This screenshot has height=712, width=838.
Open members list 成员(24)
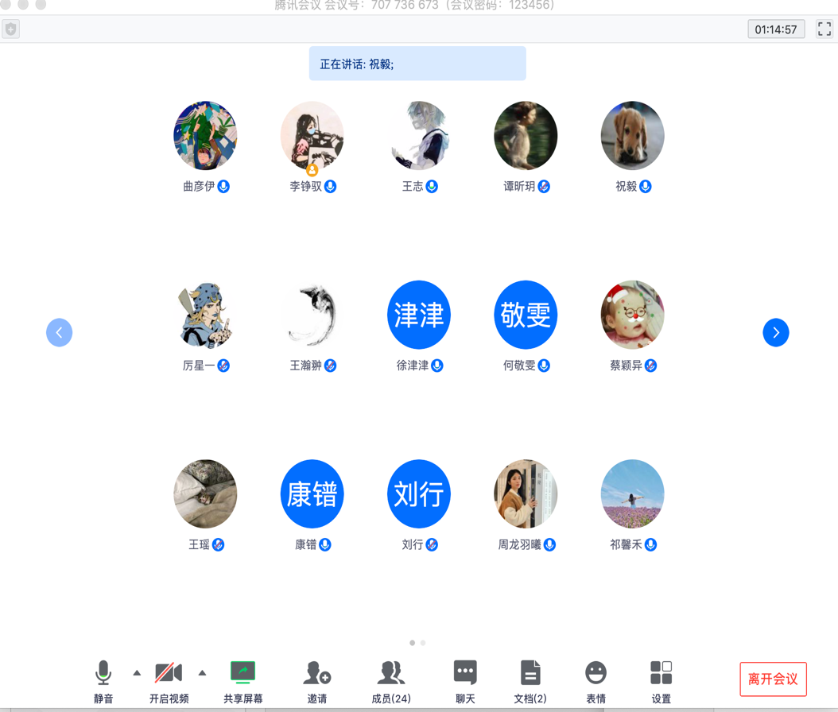click(x=390, y=673)
